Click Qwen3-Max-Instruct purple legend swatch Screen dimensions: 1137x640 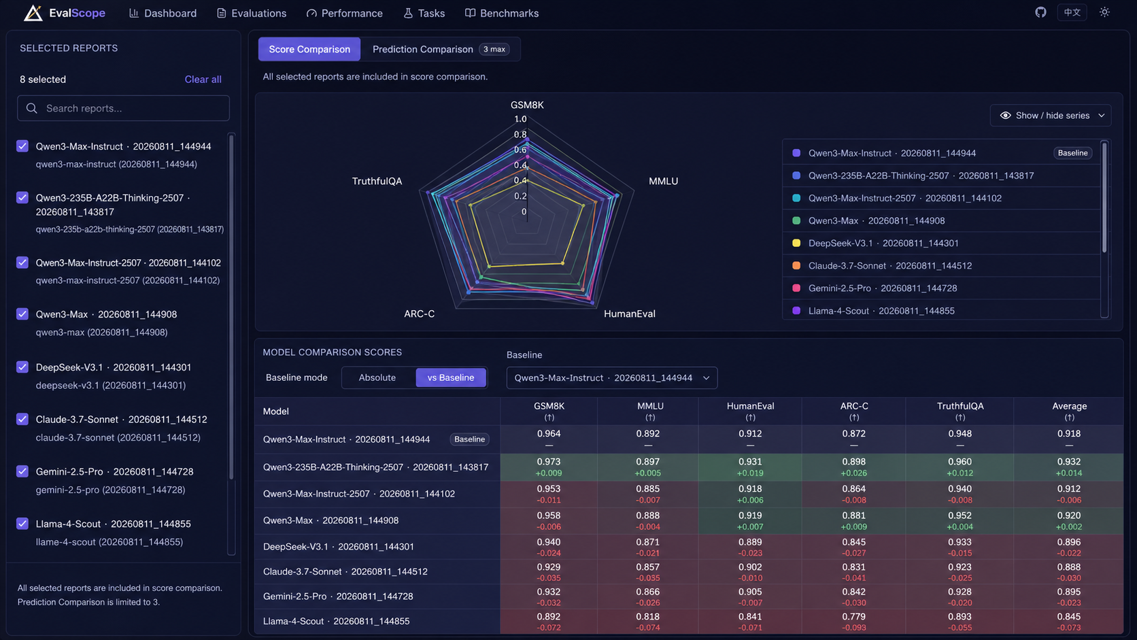click(796, 153)
